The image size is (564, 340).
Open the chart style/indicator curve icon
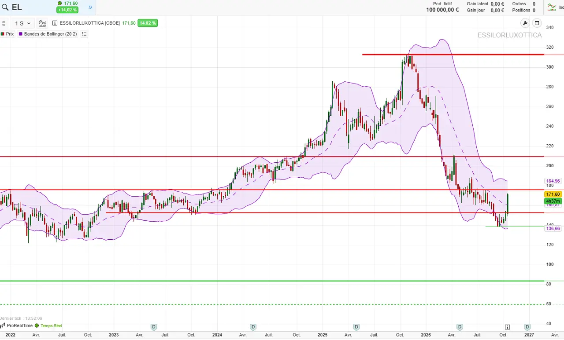tap(42, 23)
